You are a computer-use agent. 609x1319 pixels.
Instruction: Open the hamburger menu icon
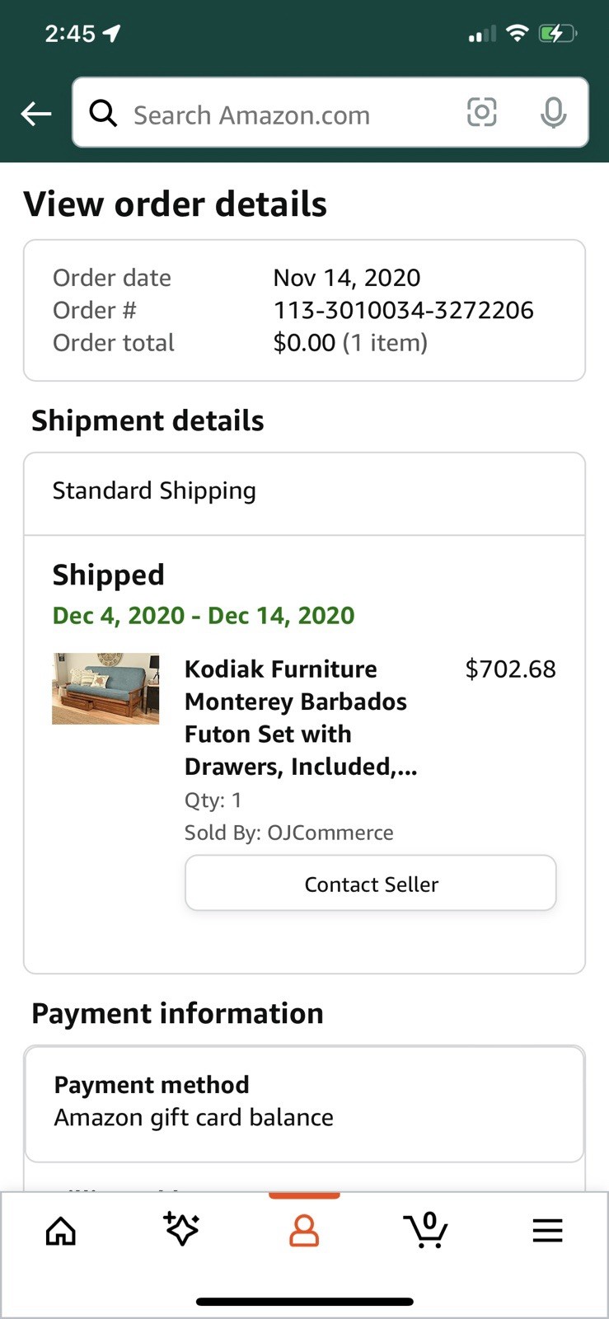[547, 1231]
